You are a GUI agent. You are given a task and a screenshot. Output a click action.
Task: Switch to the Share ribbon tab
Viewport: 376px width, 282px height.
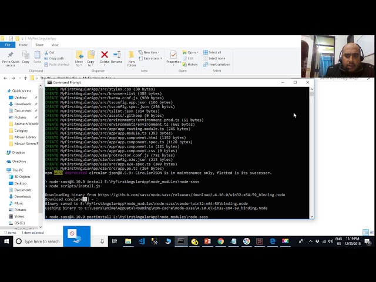coord(39,45)
